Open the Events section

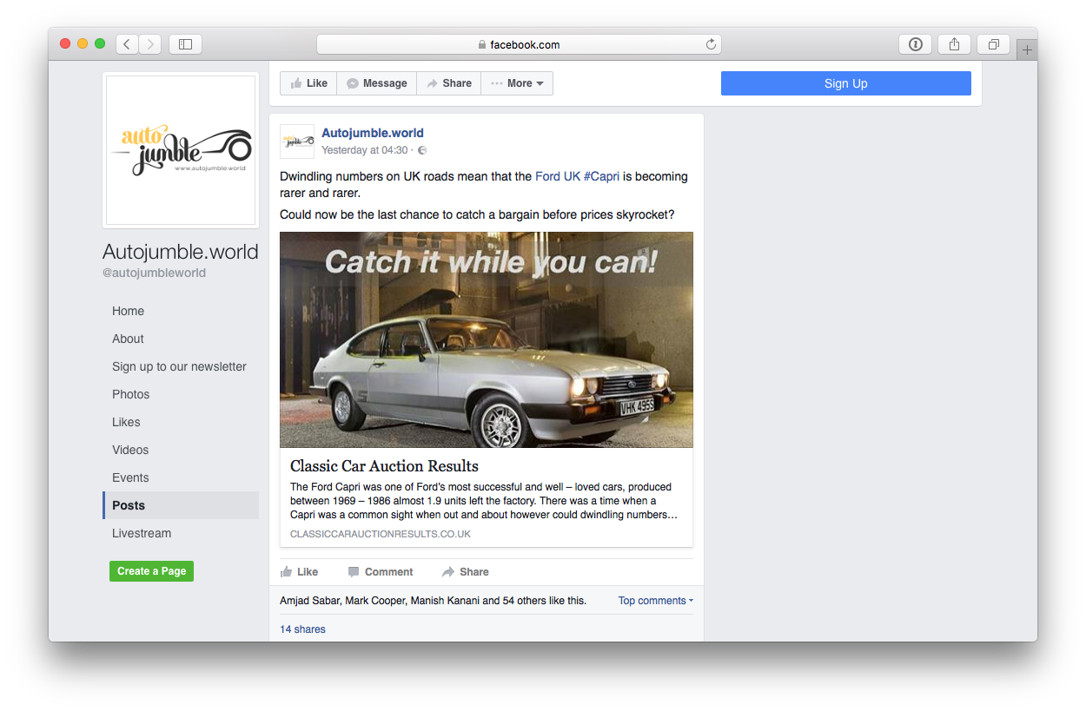pos(130,477)
